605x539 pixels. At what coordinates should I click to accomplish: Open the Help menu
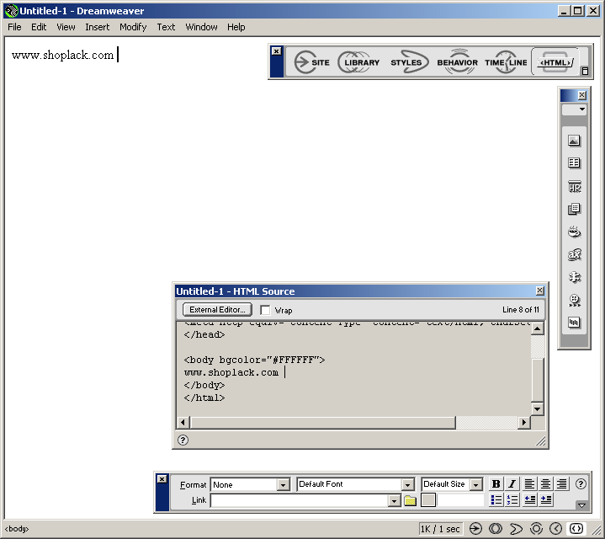(236, 27)
